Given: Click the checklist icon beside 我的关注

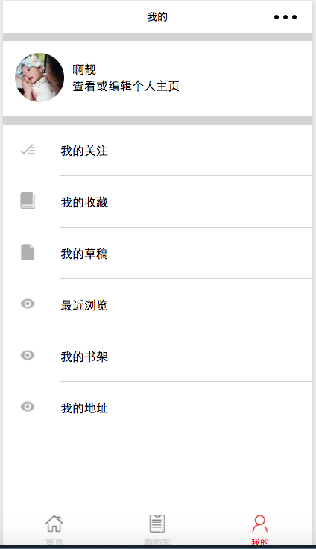Looking at the screenshot, I should click(28, 150).
